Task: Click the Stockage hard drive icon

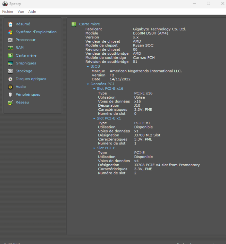Action: 10,71
